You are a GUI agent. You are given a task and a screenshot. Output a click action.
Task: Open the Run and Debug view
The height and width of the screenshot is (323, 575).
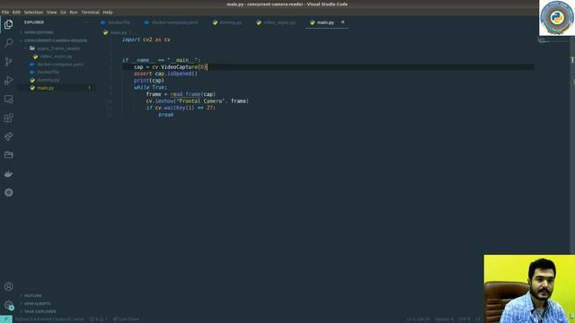(8, 80)
